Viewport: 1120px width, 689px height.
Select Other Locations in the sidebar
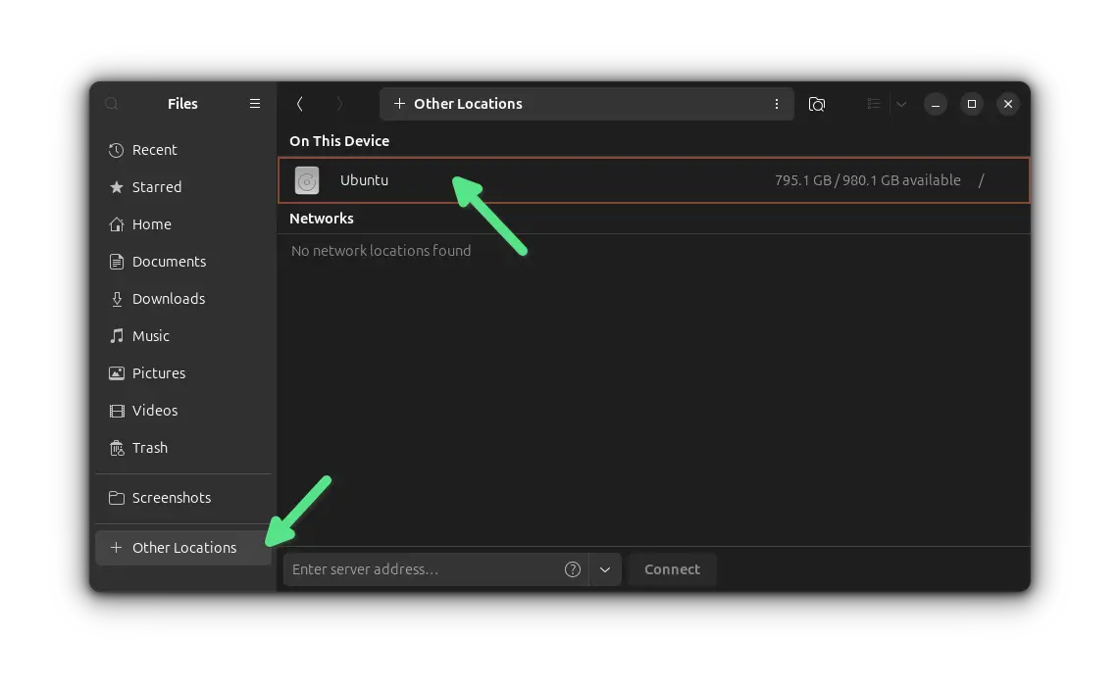tap(183, 548)
